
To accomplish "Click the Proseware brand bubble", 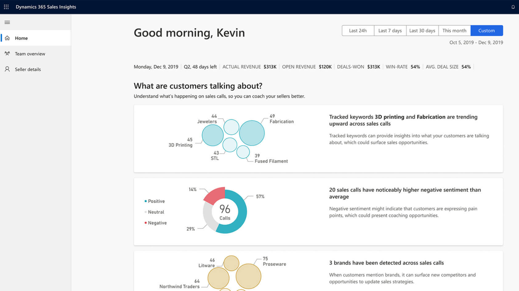I will (248, 276).
